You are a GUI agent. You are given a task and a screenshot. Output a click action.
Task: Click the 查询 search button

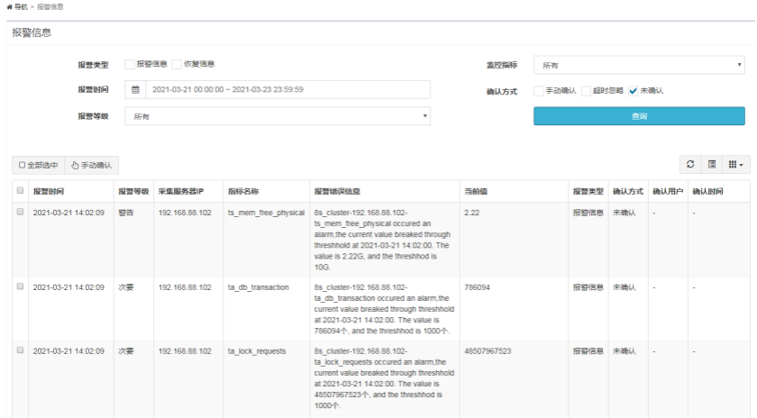(639, 116)
